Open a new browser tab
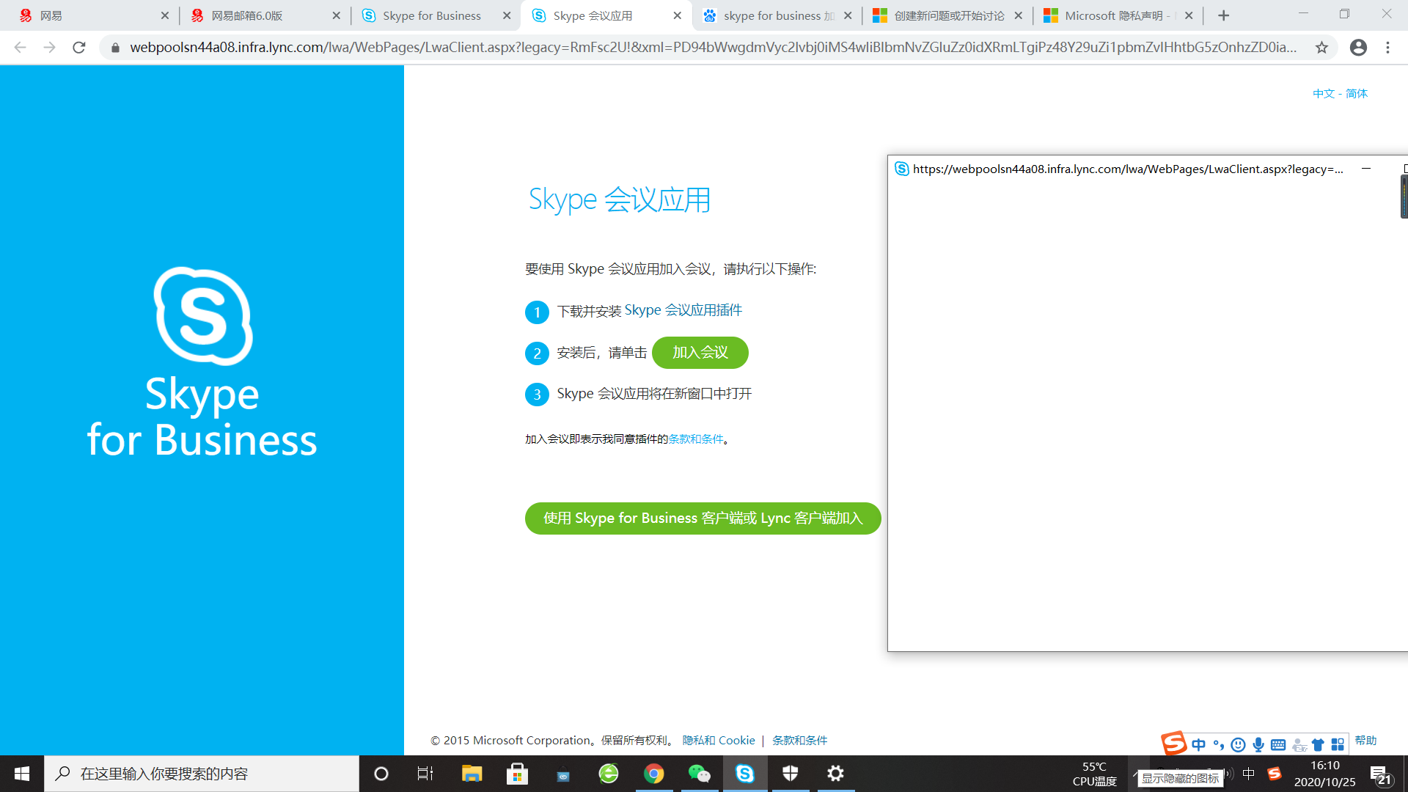The height and width of the screenshot is (792, 1408). [1223, 15]
